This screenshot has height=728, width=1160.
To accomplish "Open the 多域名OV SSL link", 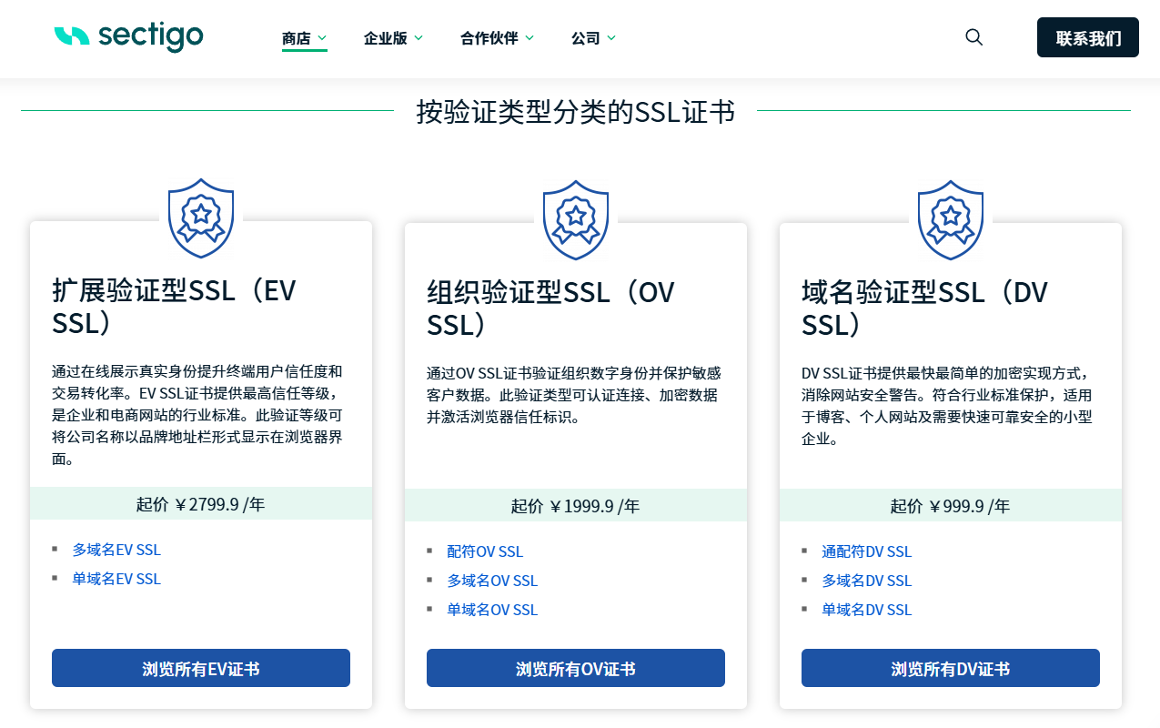I will click(x=492, y=581).
